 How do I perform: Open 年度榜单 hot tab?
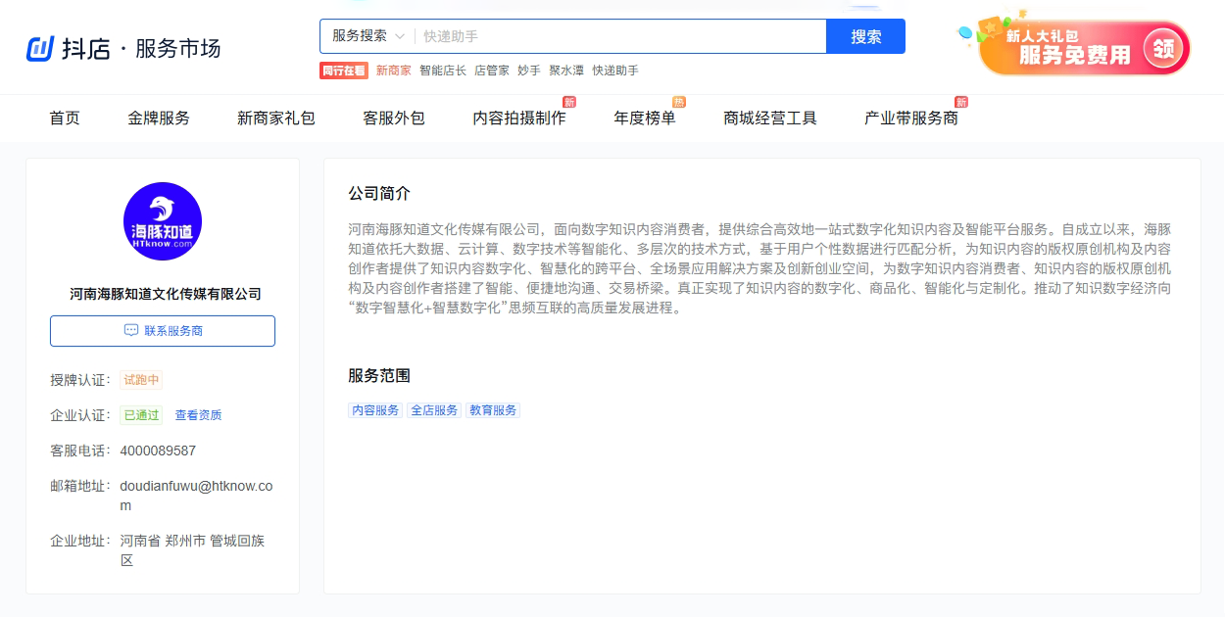[x=645, y=119]
